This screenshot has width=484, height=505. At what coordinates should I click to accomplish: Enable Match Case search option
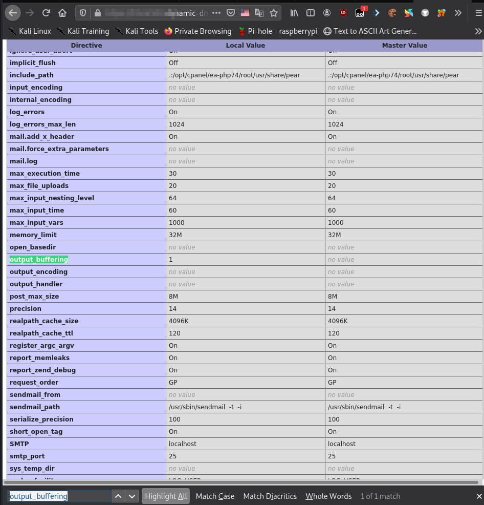click(x=215, y=496)
